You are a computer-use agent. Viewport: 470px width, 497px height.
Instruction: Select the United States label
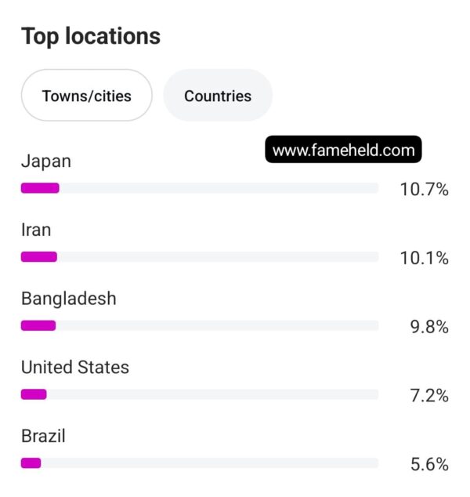pos(75,368)
